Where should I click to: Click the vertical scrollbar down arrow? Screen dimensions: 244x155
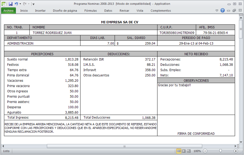241,142
